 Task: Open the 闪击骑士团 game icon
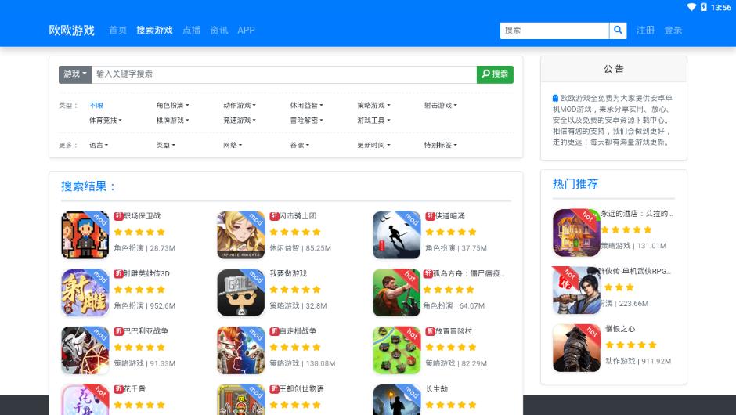(x=241, y=235)
